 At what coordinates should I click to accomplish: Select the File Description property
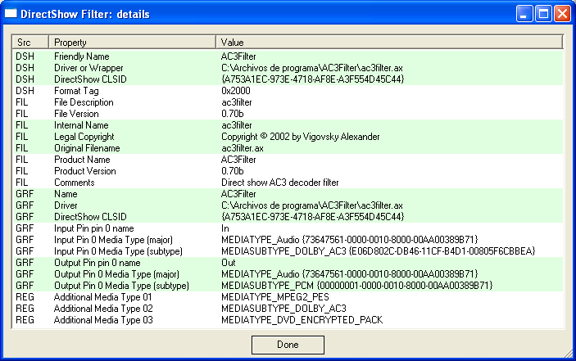click(x=84, y=102)
